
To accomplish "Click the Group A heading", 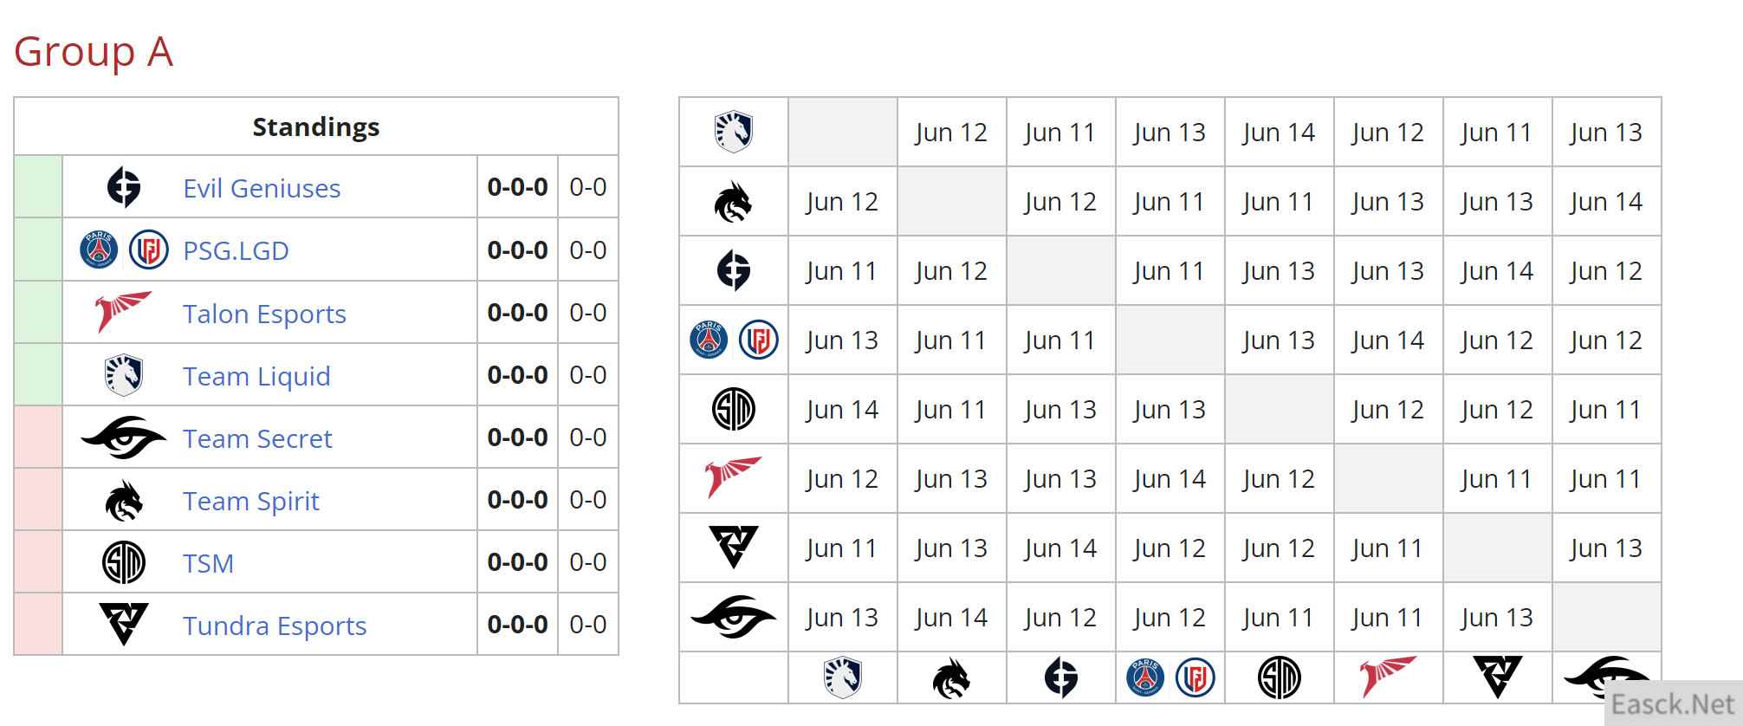I will point(94,51).
